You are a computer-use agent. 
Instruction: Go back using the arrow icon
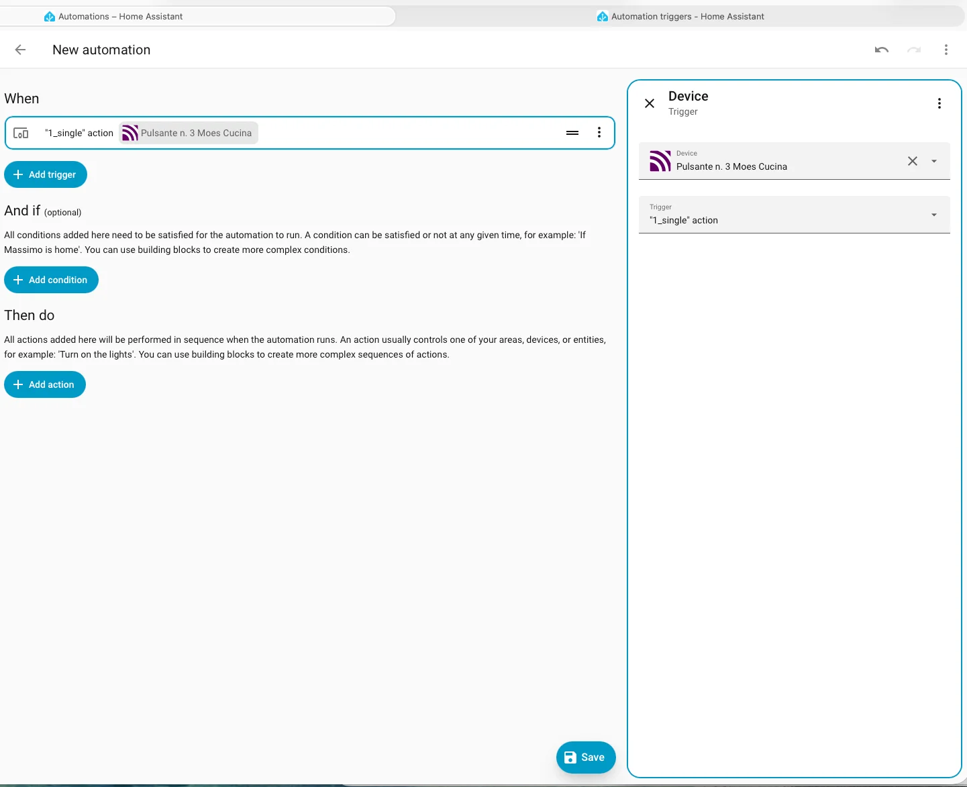pos(20,50)
